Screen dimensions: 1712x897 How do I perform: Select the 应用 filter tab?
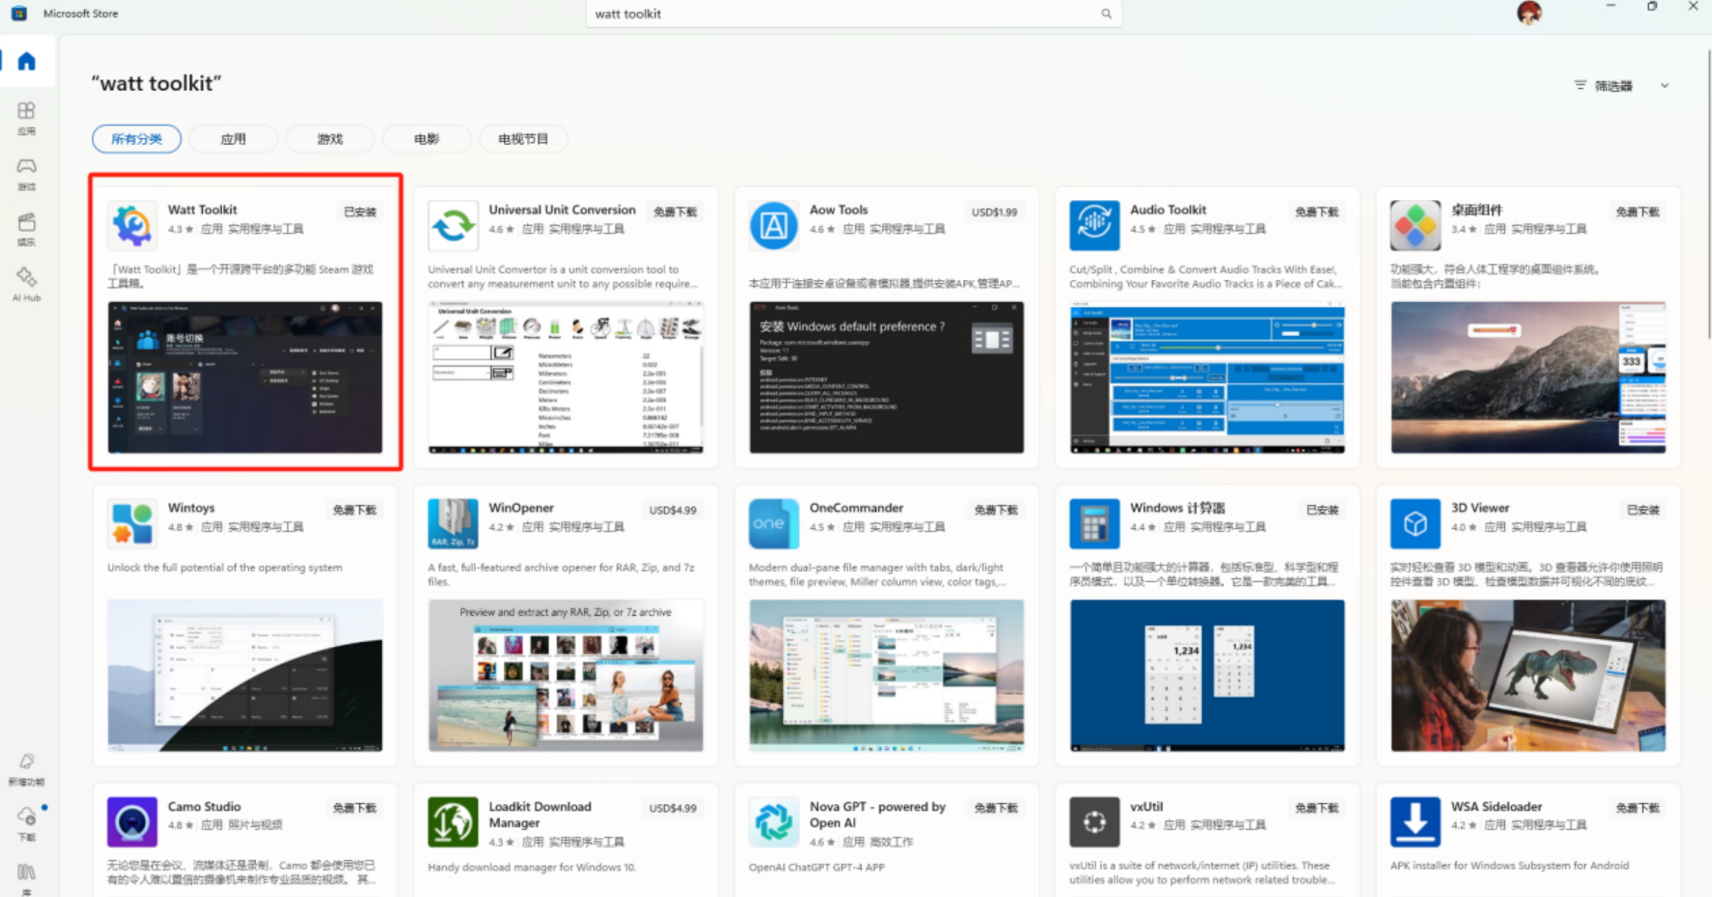coord(233,139)
